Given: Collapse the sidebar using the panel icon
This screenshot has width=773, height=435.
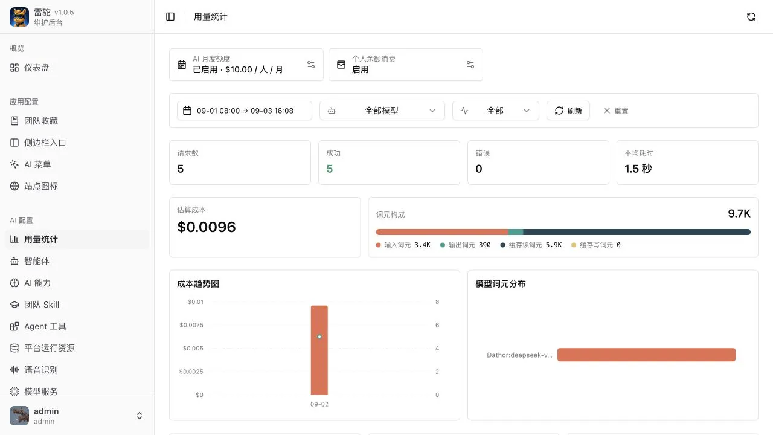Looking at the screenshot, I should [x=170, y=17].
